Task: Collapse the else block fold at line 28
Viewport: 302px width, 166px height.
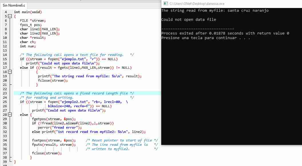Action: [x=10, y=115]
